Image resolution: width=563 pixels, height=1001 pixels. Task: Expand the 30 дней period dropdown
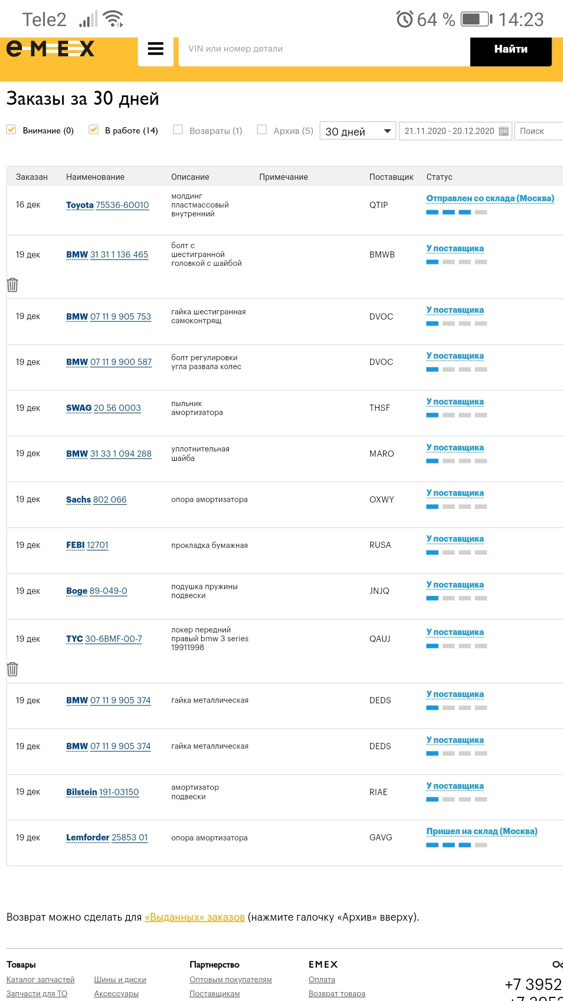click(358, 131)
